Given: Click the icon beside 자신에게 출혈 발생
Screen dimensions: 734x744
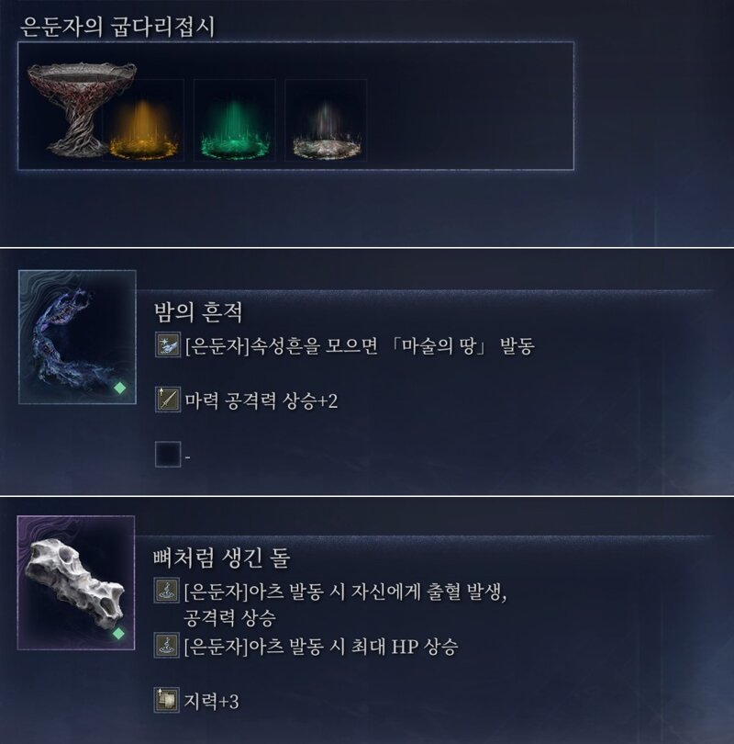Looking at the screenshot, I should pyautogui.click(x=166, y=591).
